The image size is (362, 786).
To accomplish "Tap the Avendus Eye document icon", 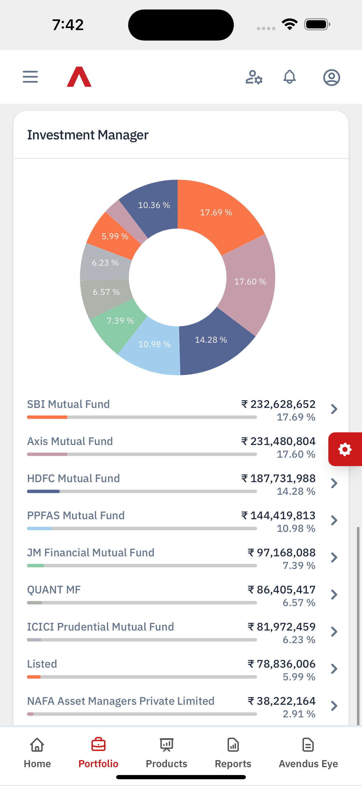I will [308, 745].
